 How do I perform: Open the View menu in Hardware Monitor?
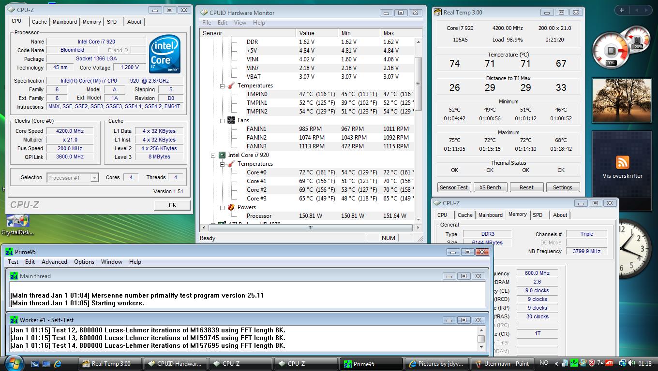(240, 23)
